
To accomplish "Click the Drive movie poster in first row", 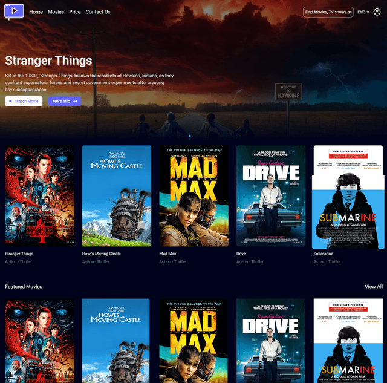I will coord(271,195).
